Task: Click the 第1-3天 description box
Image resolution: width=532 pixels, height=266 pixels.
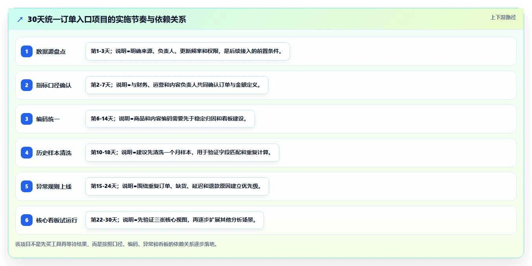Action: [187, 51]
